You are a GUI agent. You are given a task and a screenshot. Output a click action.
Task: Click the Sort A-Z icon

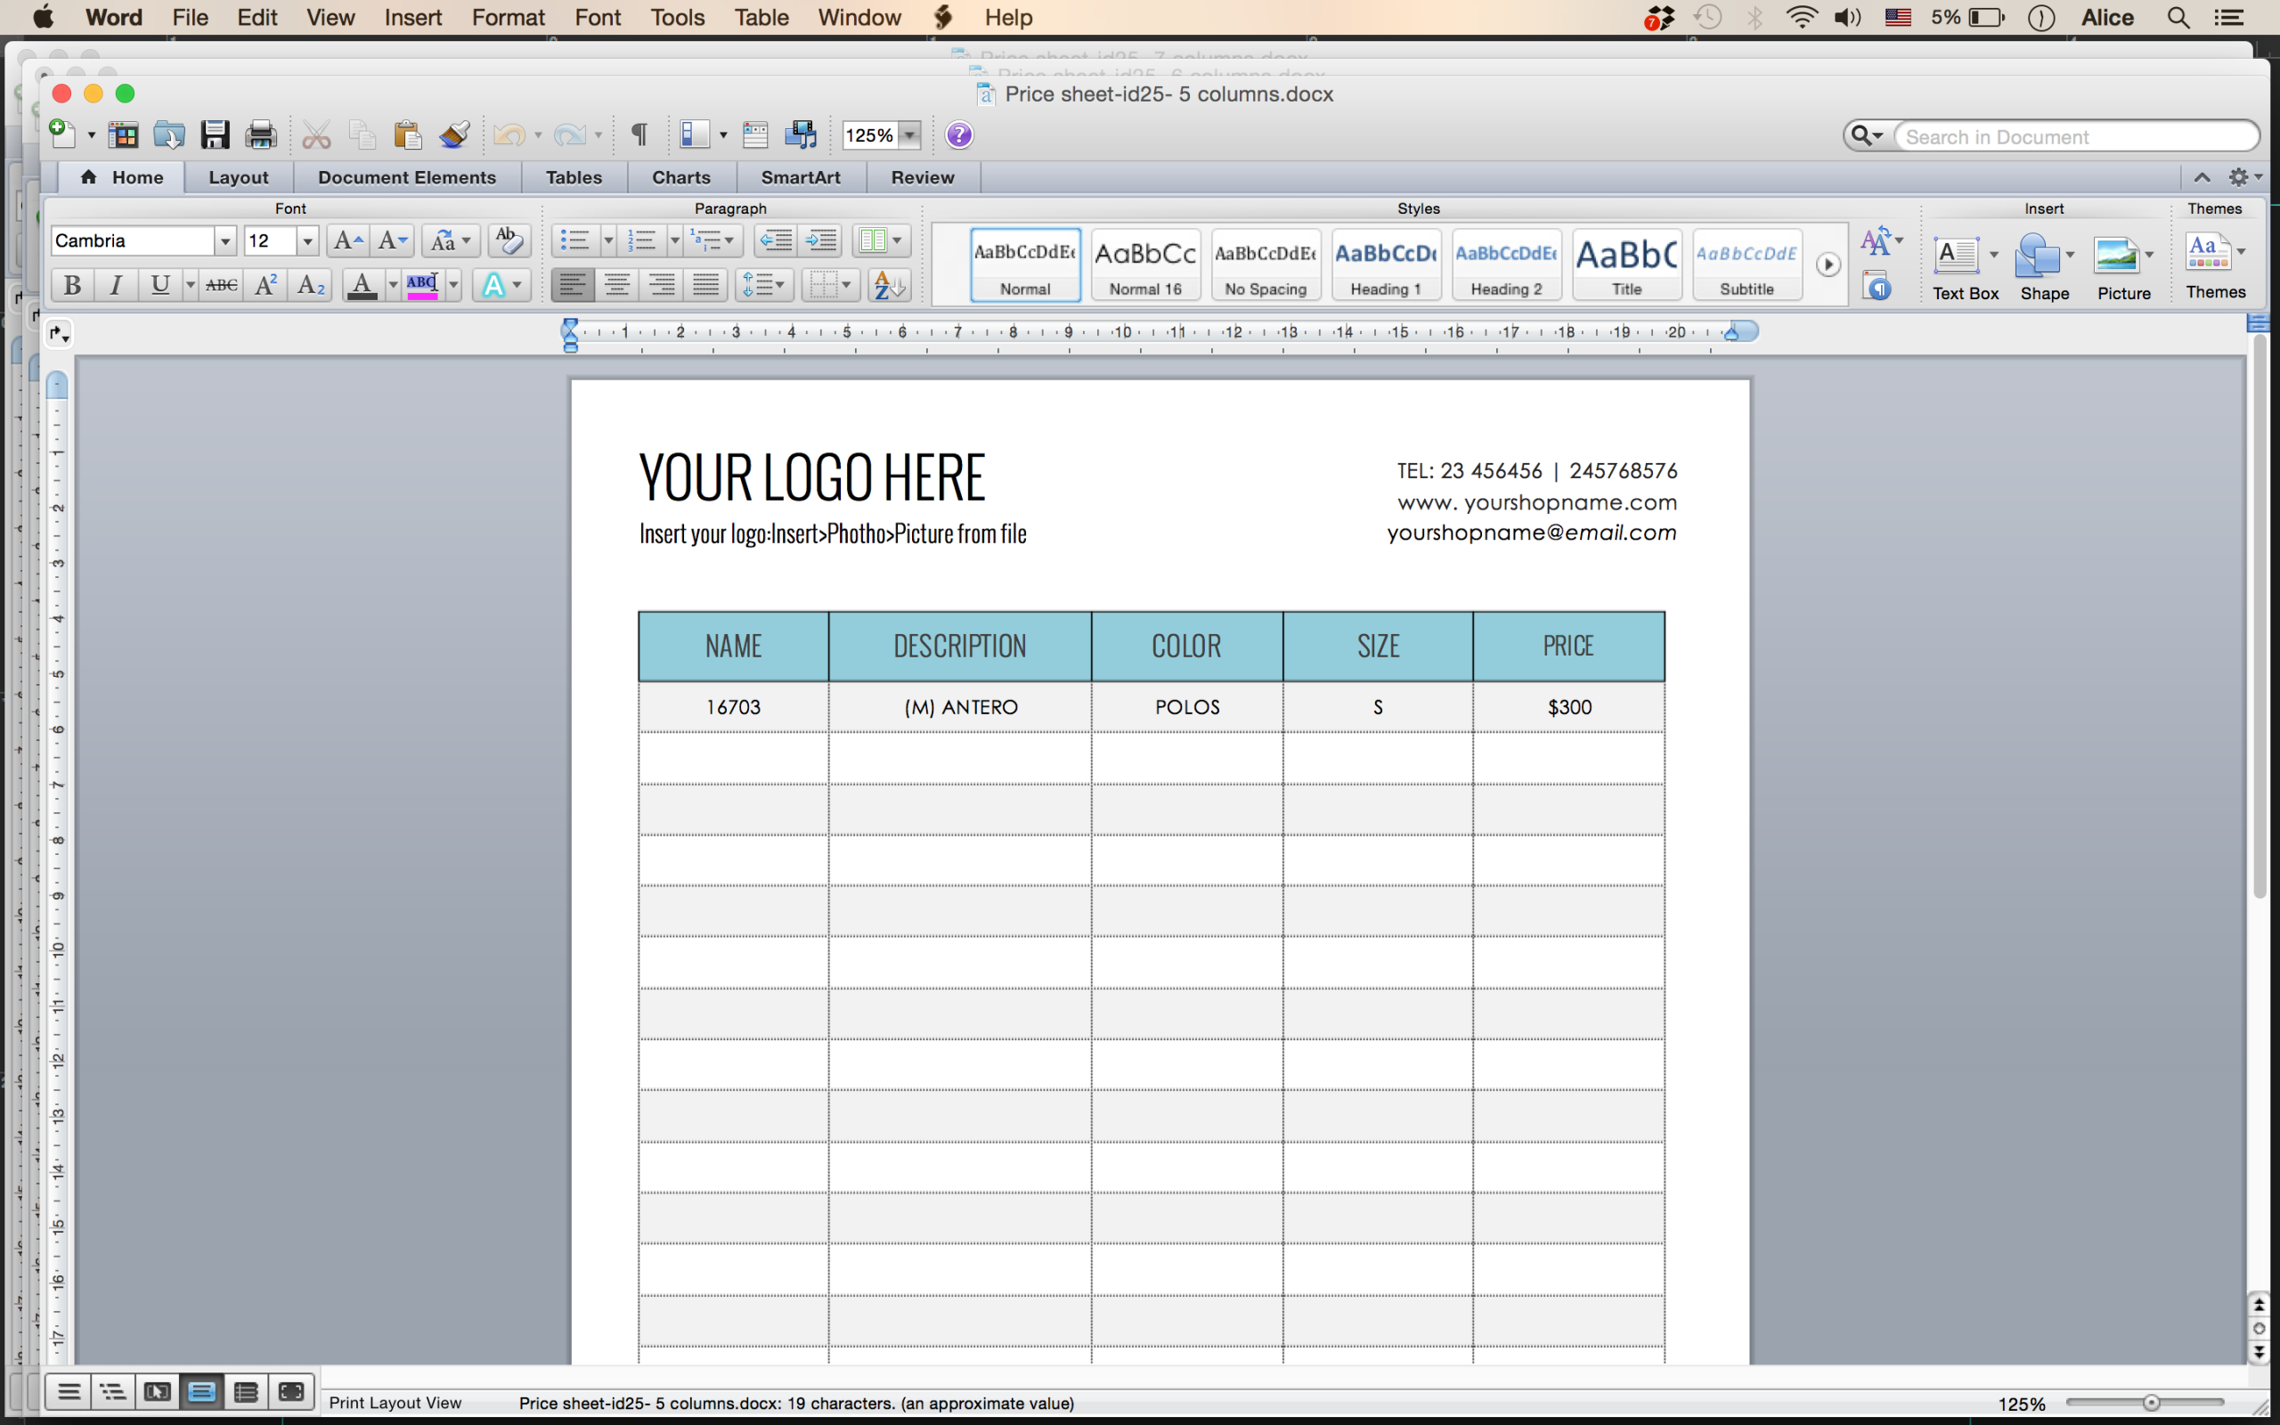pyautogui.click(x=889, y=285)
